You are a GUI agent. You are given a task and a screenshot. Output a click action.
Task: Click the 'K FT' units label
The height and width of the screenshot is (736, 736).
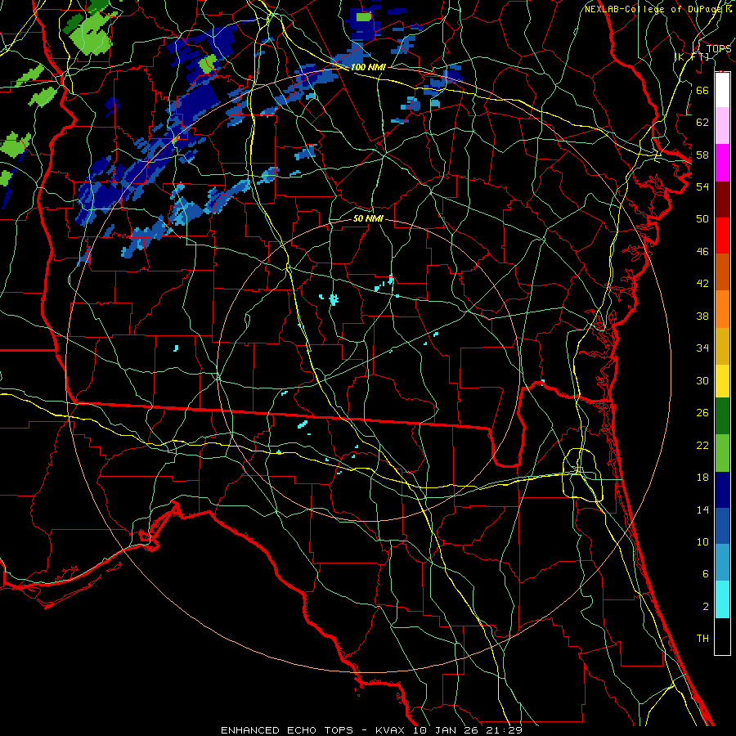click(692, 56)
